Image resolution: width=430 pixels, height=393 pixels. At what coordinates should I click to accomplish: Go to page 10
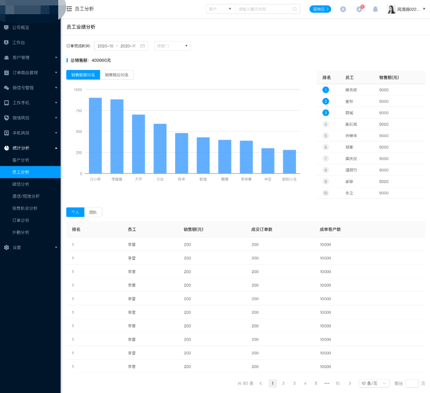[x=338, y=383]
